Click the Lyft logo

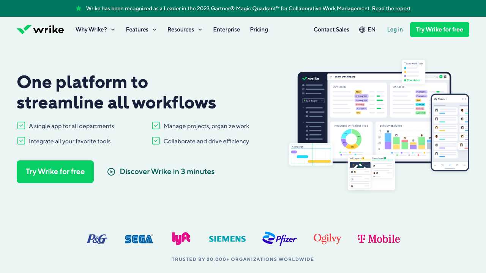181,238
